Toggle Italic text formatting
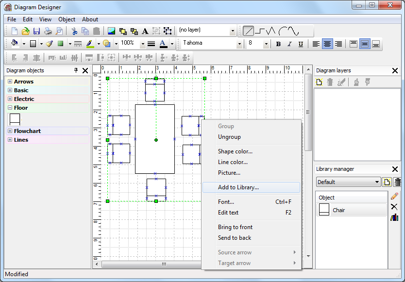405x282 pixels. click(x=289, y=44)
